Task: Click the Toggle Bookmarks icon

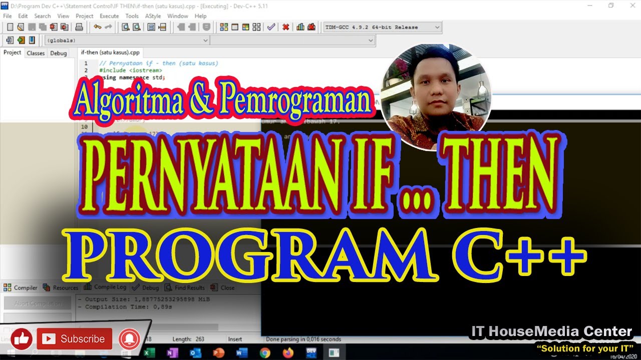Action: point(21,40)
